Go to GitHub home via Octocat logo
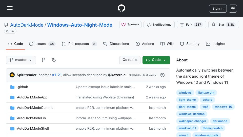The image size is (243, 137). coord(121,8)
